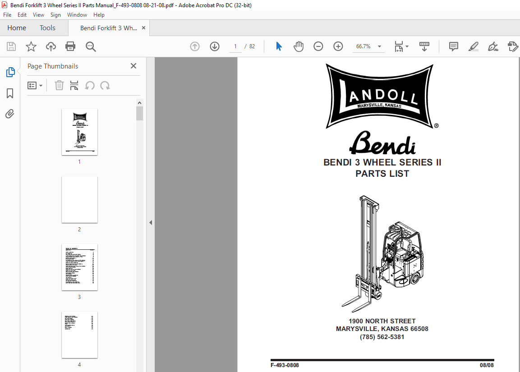Screen dimensions: 520x372
Task: Expand fit page options dropdown arrow
Action: (407, 46)
